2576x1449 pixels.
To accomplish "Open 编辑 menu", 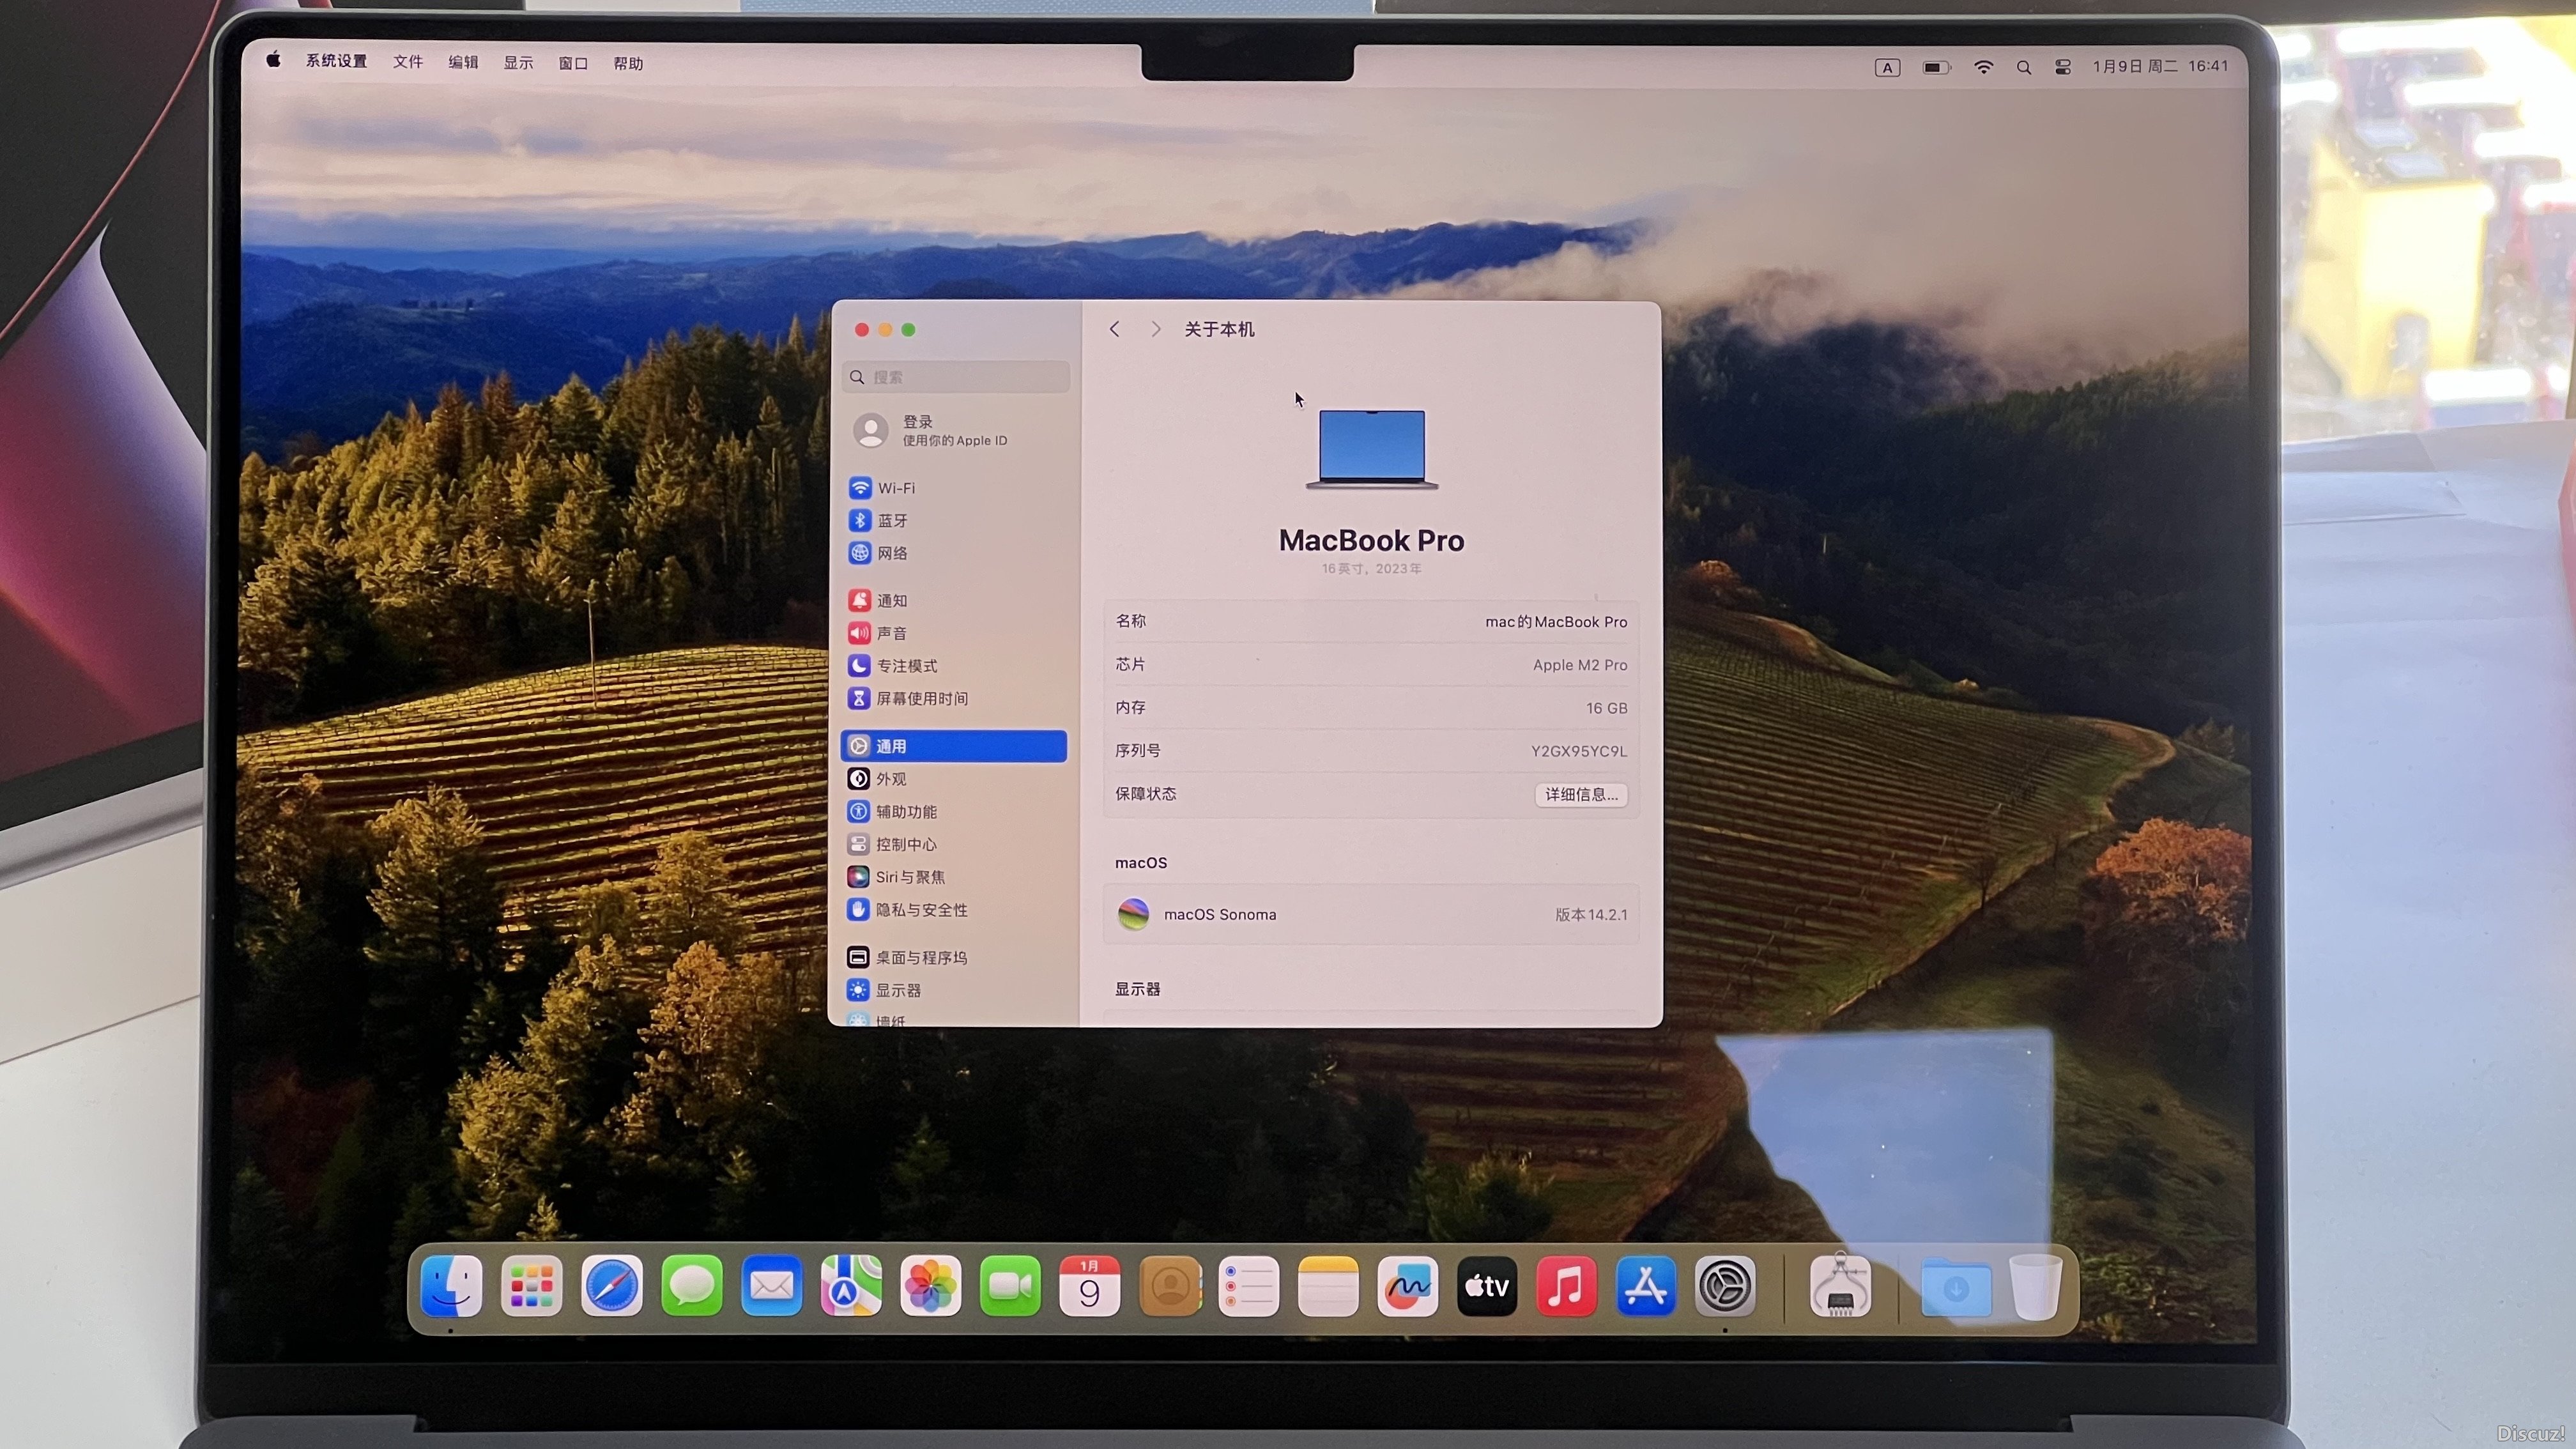I will pos(463,63).
